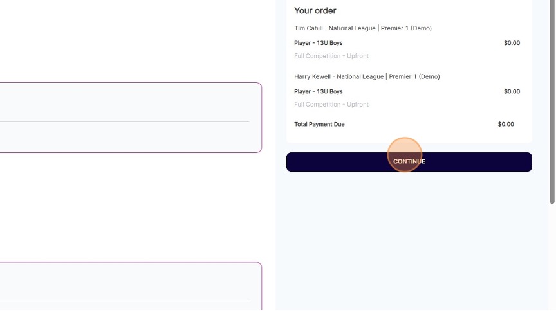Click the divider line in the upper card
Image resolution: width=556 pixels, height=311 pixels.
pyautogui.click(x=129, y=121)
